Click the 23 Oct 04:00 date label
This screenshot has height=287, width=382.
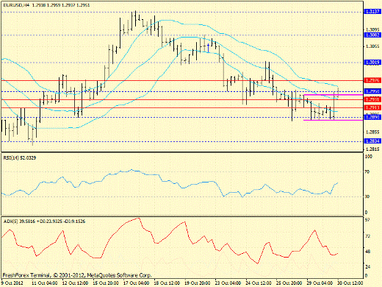[228, 283]
